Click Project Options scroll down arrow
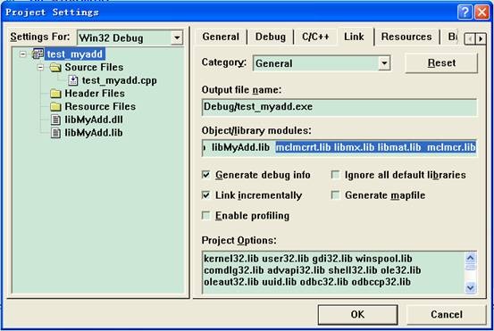This screenshot has width=494, height=331. coord(471,287)
